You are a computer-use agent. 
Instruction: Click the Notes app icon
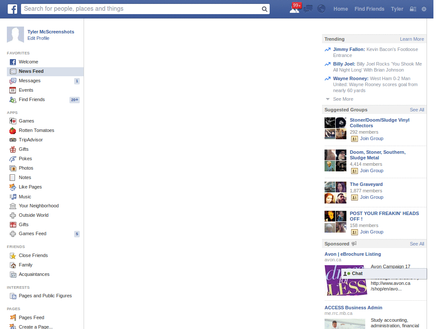point(12,178)
